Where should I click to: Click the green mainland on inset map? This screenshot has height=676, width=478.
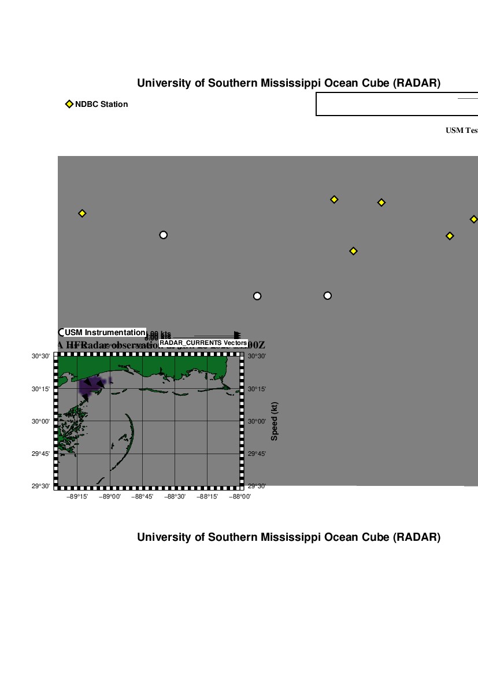173,366
